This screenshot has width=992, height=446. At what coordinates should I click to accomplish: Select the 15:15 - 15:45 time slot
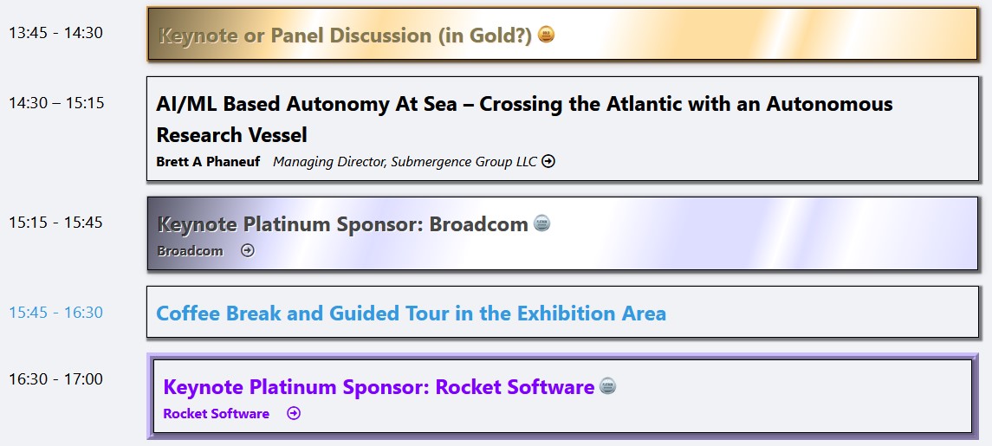tap(55, 223)
